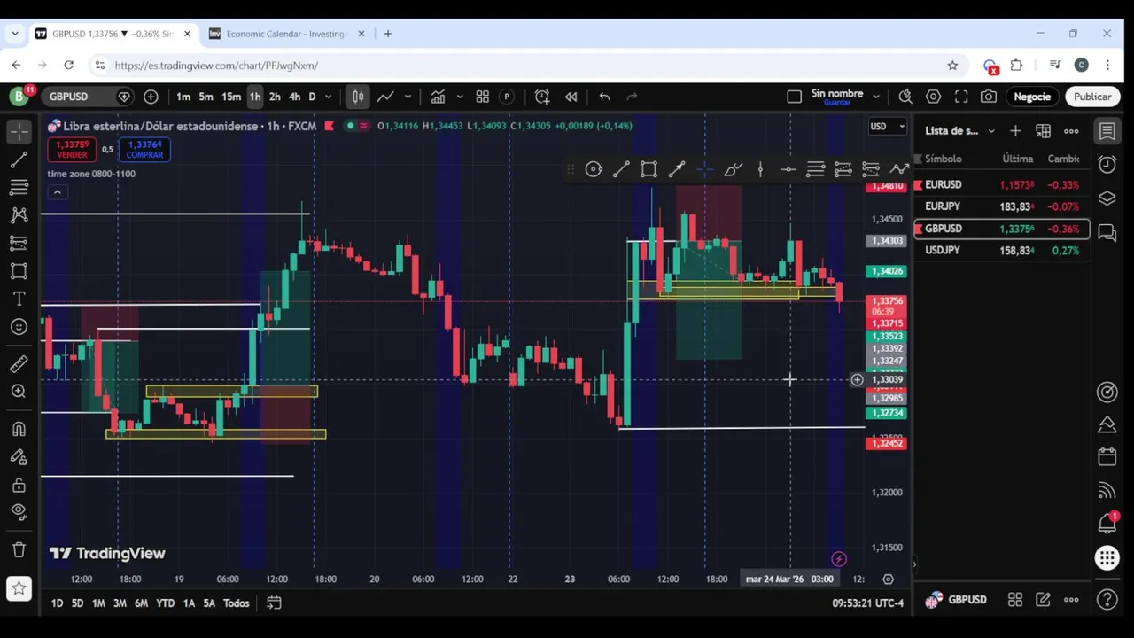This screenshot has width=1134, height=638.
Task: Undo the last chart action
Action: point(604,97)
